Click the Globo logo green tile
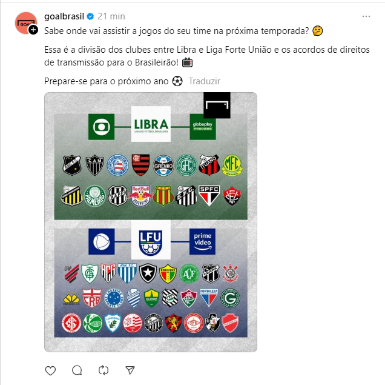 [102, 127]
